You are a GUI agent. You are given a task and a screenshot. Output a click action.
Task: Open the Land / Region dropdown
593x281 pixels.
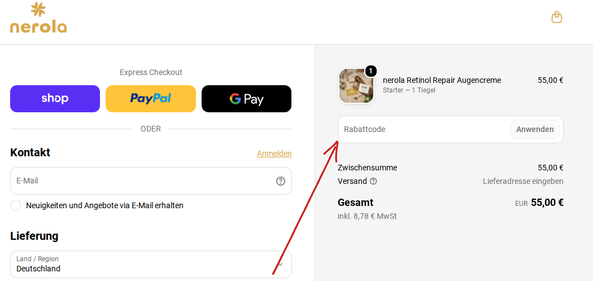151,265
